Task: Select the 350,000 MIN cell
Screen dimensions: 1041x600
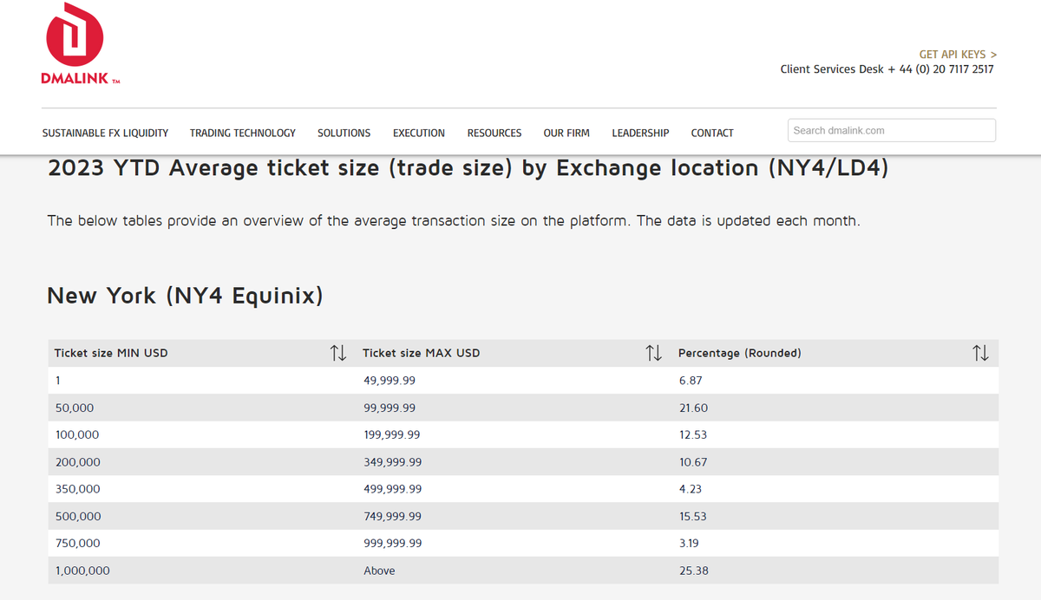Action: click(x=201, y=489)
